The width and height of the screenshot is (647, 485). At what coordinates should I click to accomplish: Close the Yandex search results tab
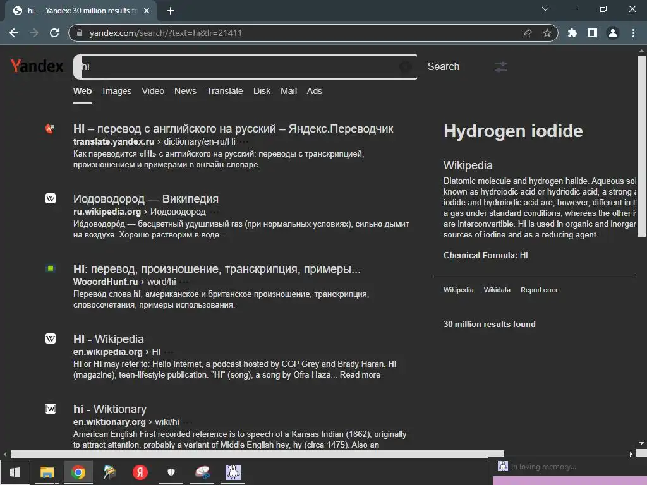point(147,11)
